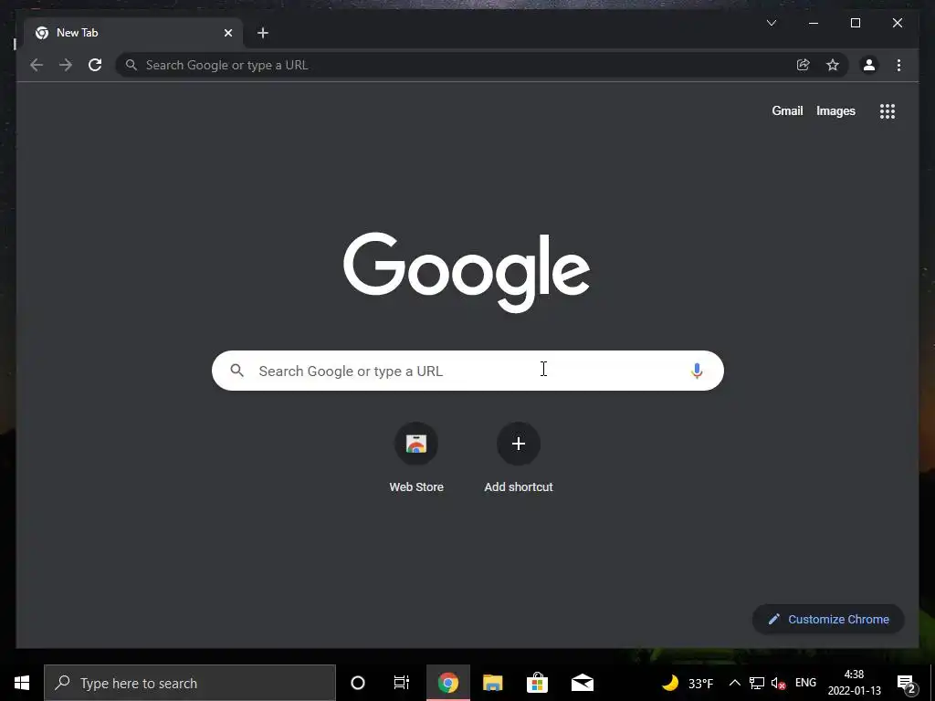Click the Customize Chrome button
This screenshot has width=935, height=701.
[x=828, y=620]
